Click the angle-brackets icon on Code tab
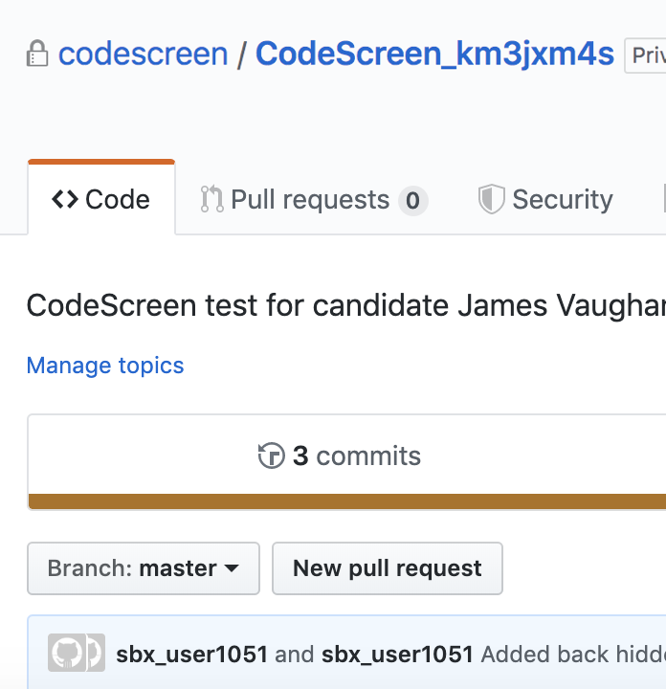The width and height of the screenshot is (666, 689). (65, 199)
